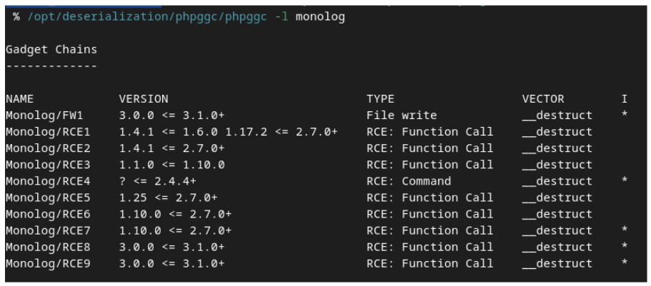Click the version text "? <= 2.4.4+"
Viewport: 651px width, 286px height.
[x=157, y=181]
